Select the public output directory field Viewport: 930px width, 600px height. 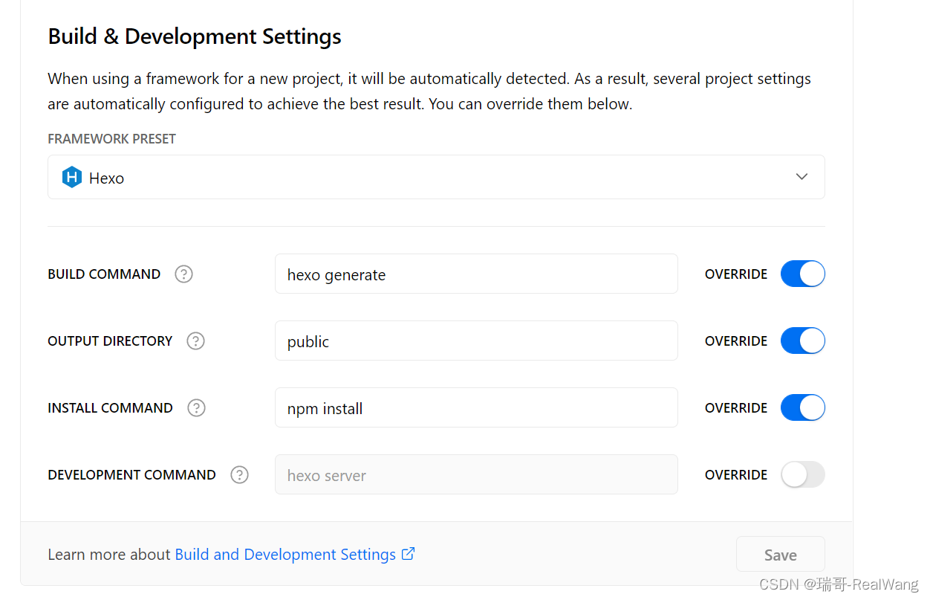[475, 341]
